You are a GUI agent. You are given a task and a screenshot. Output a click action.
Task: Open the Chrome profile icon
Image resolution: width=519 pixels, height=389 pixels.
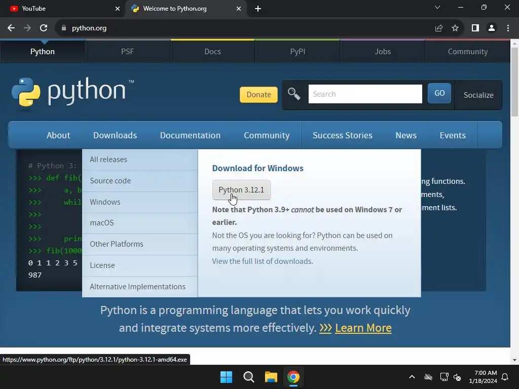click(492, 28)
